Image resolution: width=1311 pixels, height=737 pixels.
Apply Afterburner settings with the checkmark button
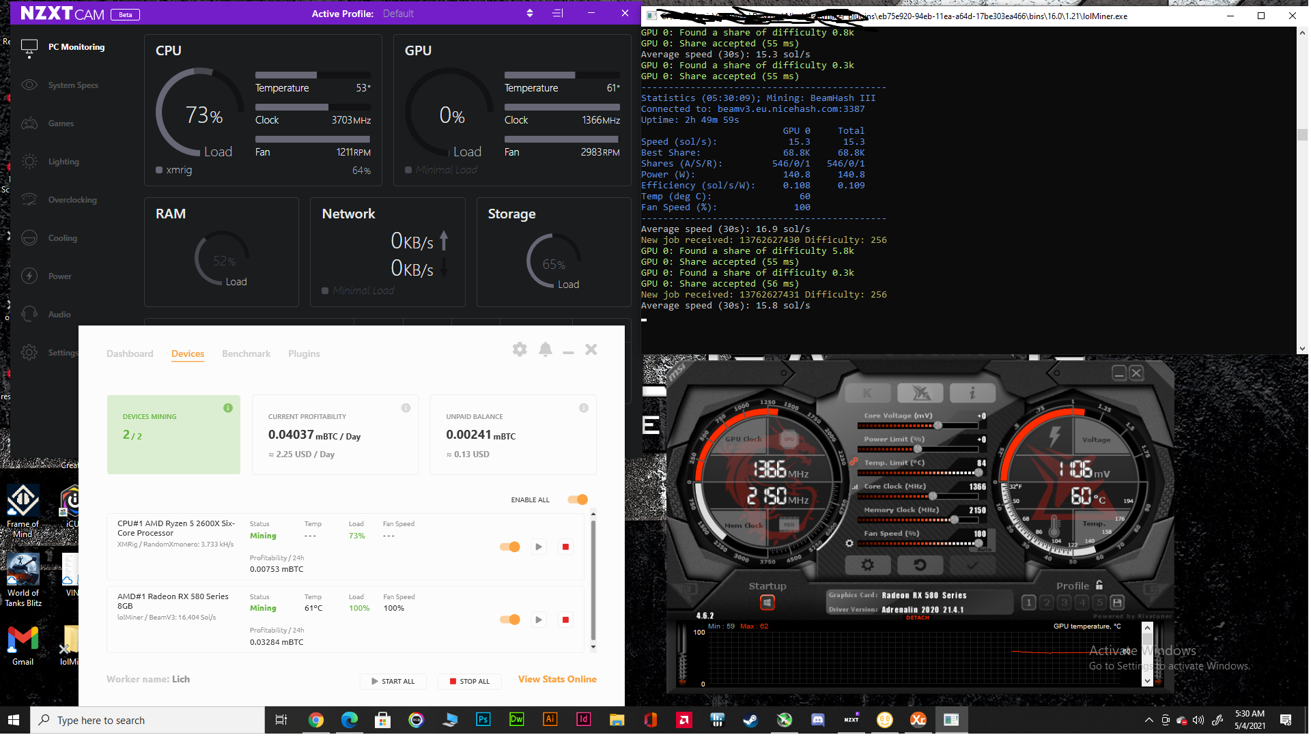972,565
